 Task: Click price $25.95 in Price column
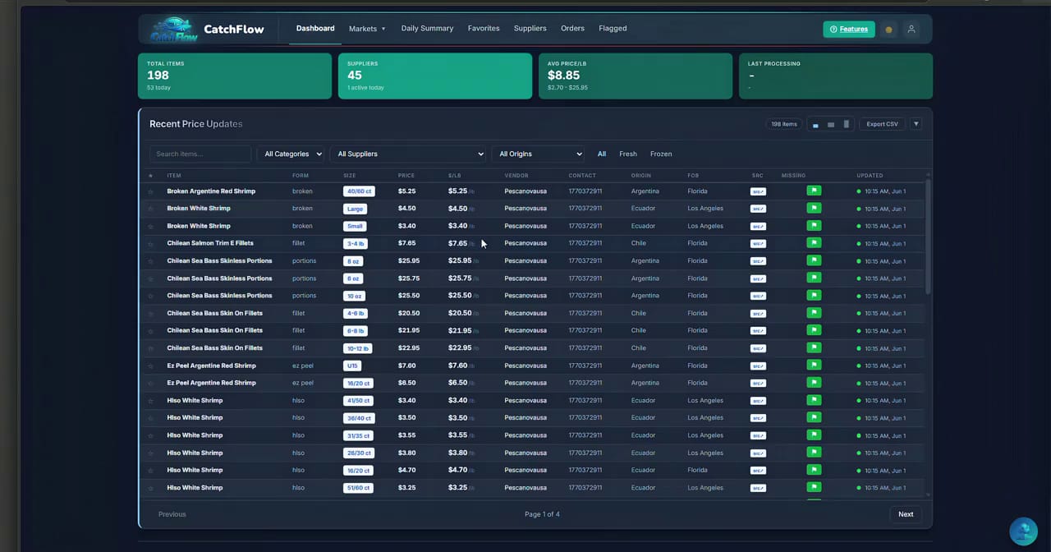pos(409,261)
